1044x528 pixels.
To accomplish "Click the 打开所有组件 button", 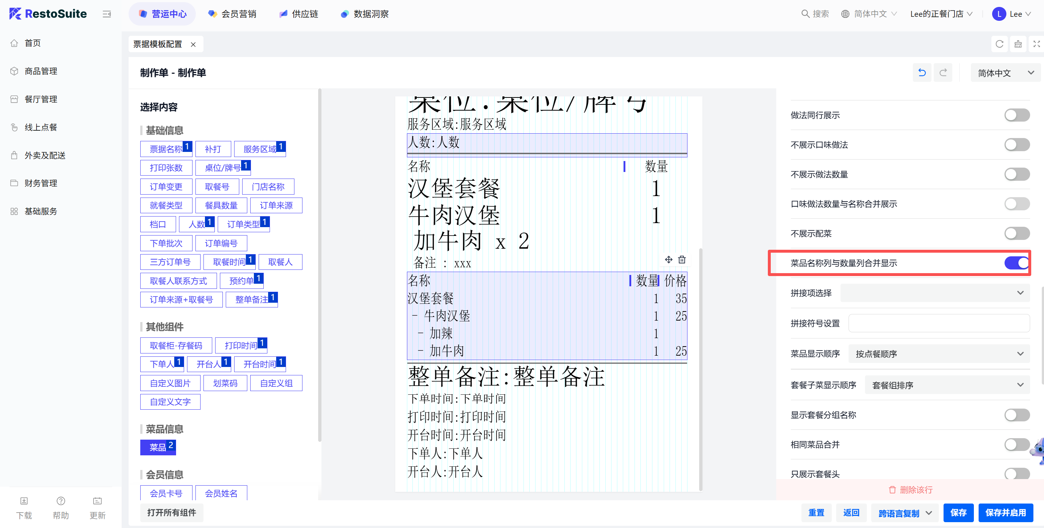I will click(171, 513).
